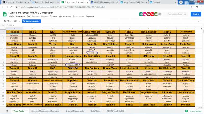
Task: Click the document title Stuck With You Competition
Action: click(31, 13)
